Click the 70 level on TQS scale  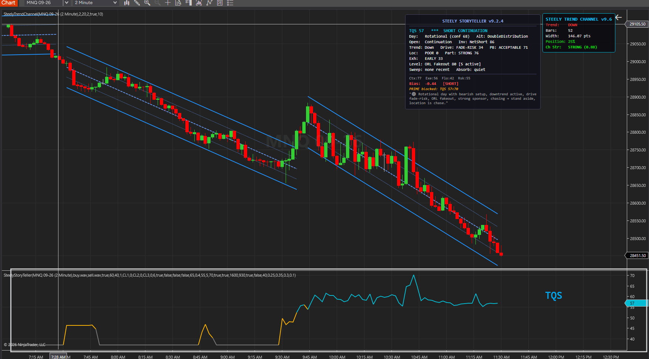point(632,276)
